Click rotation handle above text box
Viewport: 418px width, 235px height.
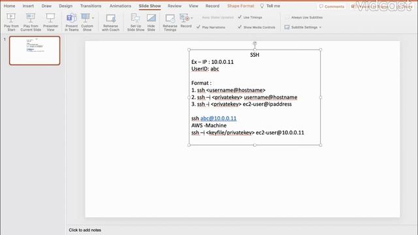click(255, 43)
